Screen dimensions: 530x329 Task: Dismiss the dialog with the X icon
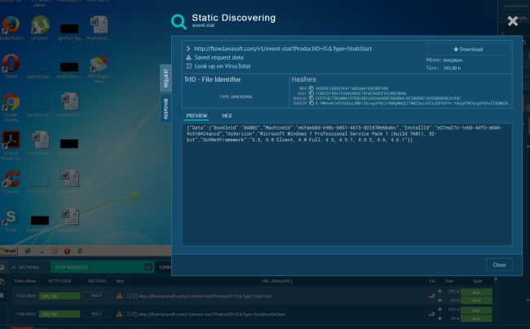pos(513,21)
